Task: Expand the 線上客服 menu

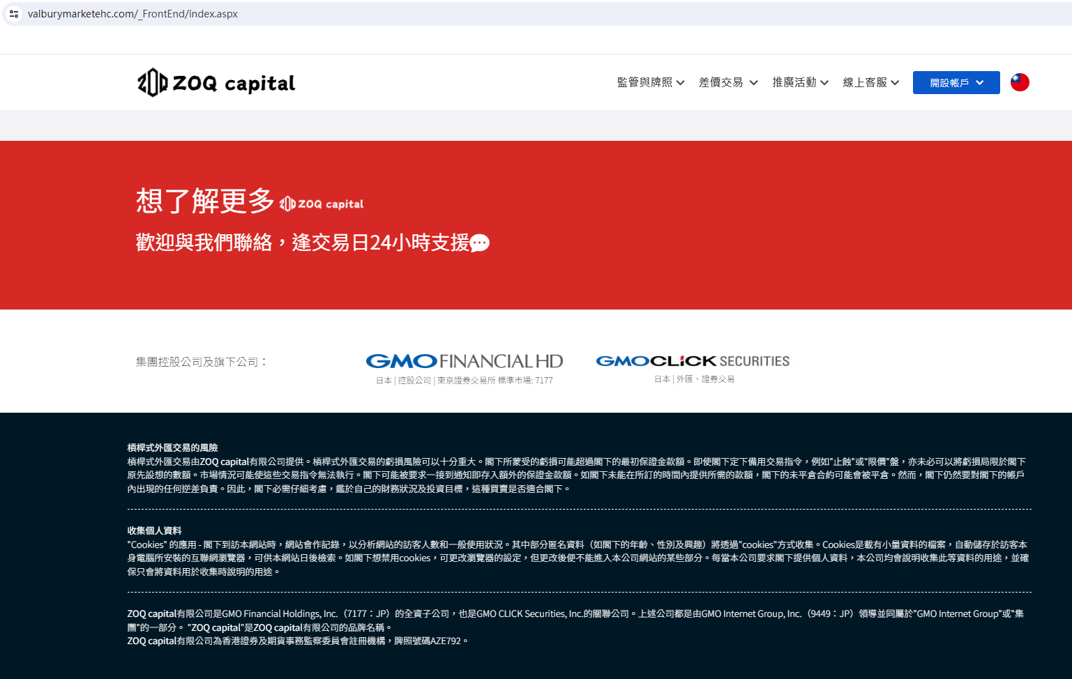Action: click(x=871, y=82)
